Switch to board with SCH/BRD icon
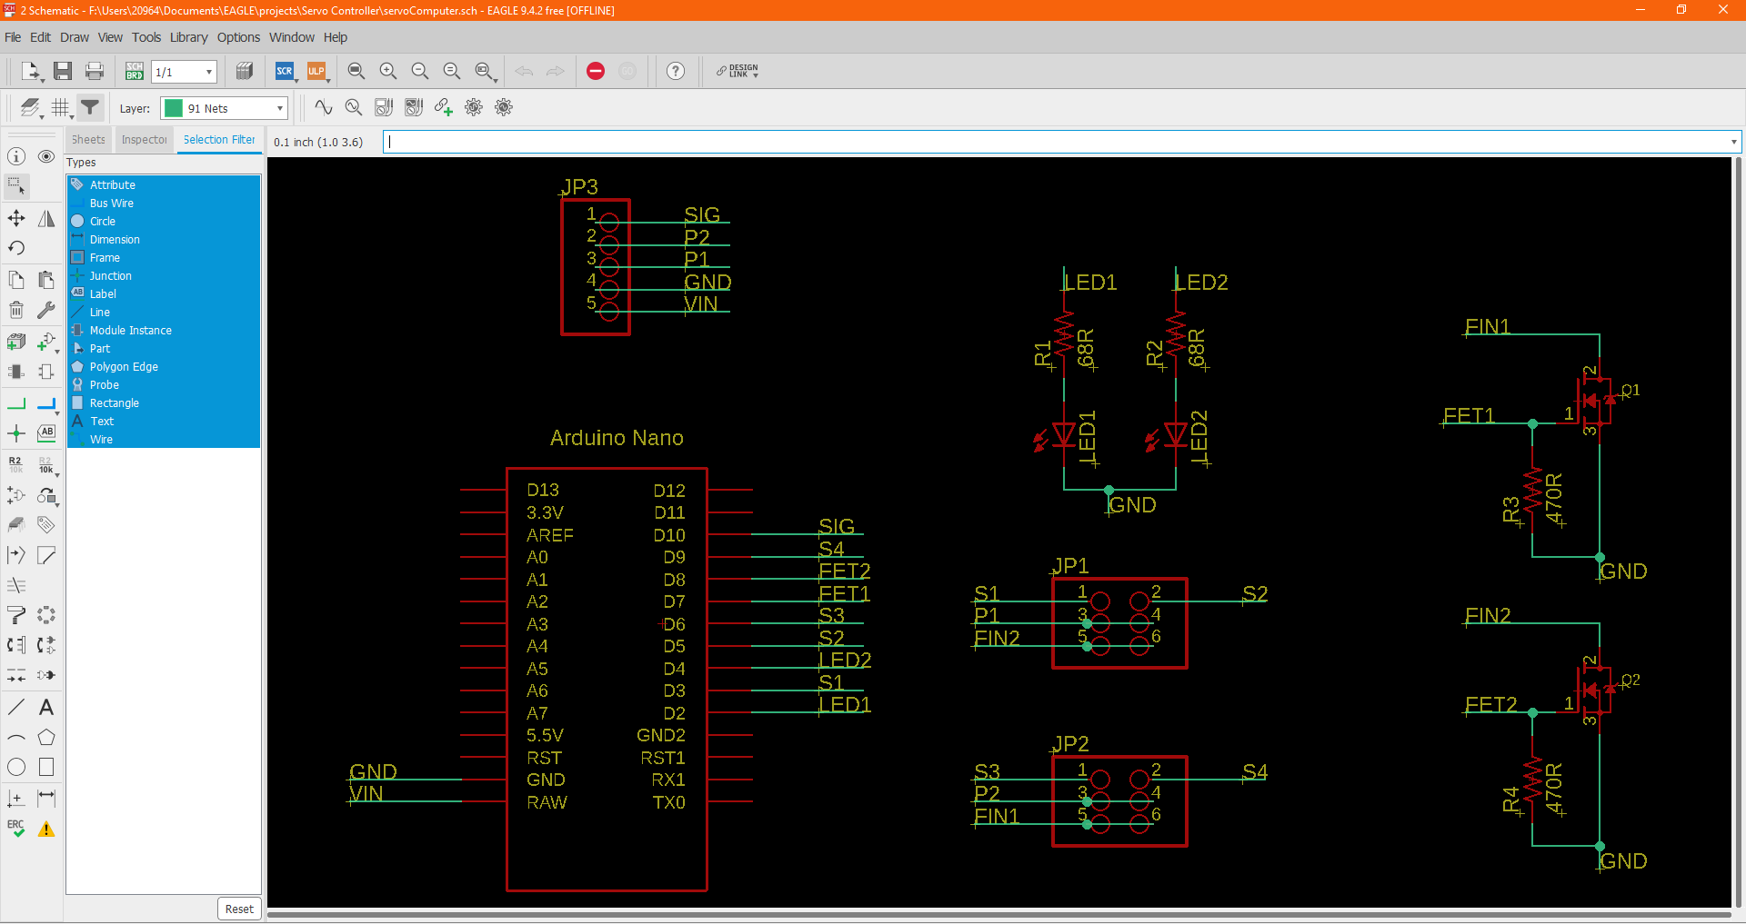The height and width of the screenshot is (924, 1746). (135, 71)
